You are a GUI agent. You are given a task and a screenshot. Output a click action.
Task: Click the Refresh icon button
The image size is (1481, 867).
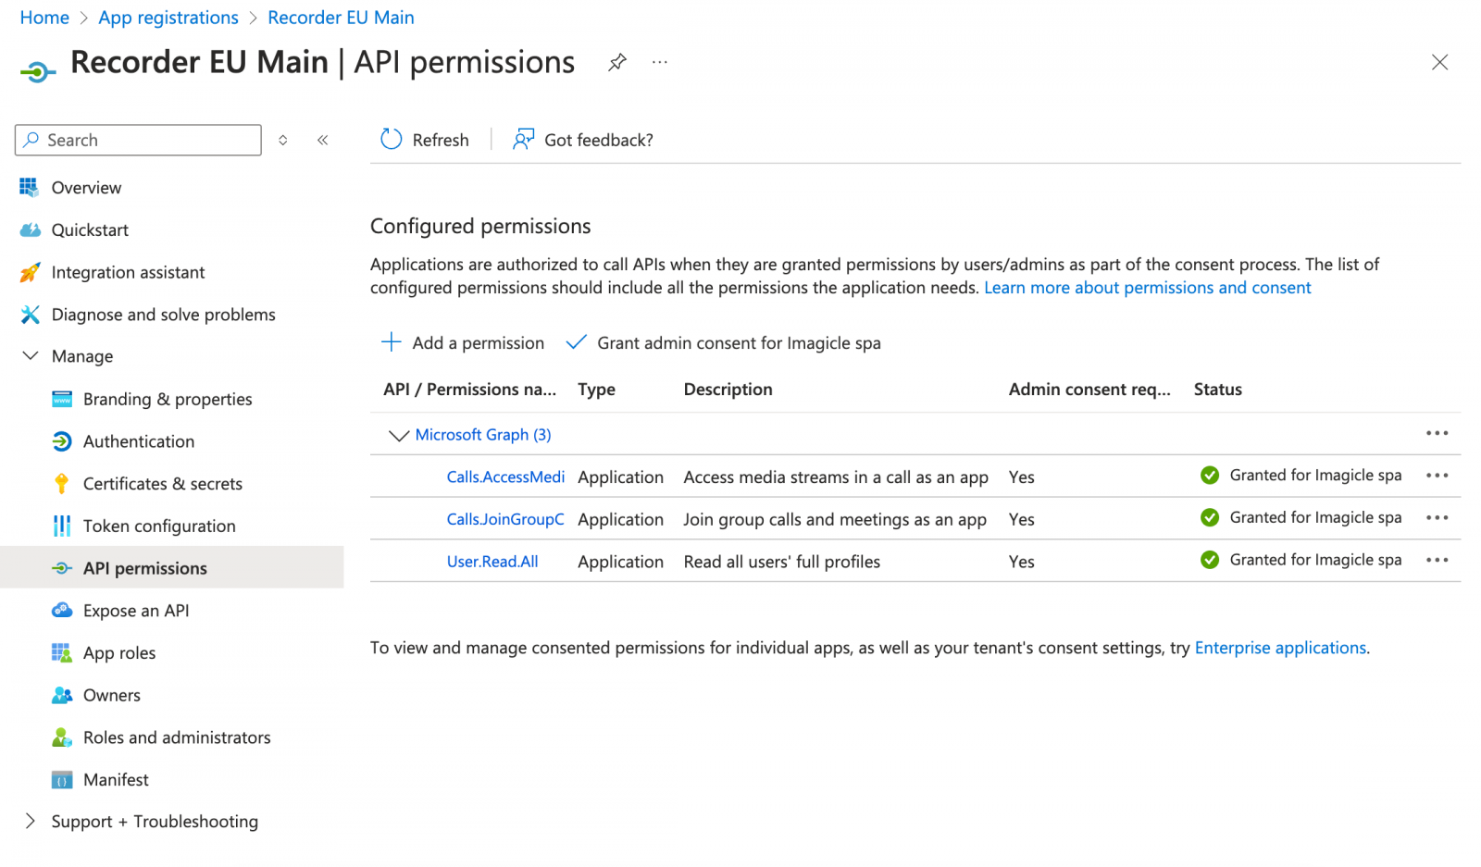coord(392,140)
